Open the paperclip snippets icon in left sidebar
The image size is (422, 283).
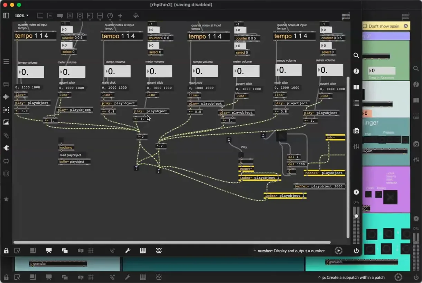[x=6, y=135]
